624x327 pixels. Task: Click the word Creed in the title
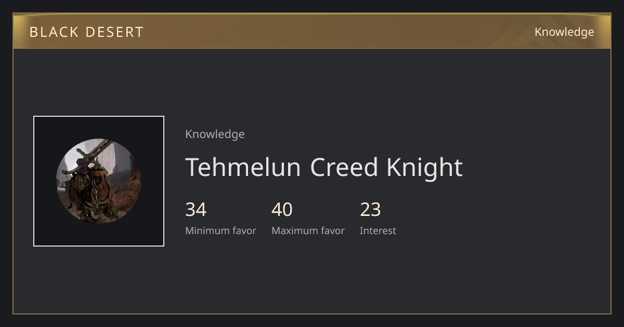tap(344, 167)
